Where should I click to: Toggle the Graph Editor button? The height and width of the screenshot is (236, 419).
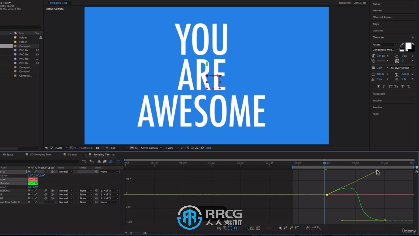point(118,161)
